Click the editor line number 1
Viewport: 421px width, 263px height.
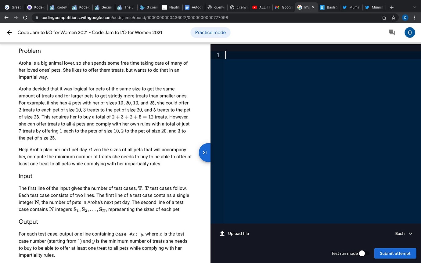[218, 55]
